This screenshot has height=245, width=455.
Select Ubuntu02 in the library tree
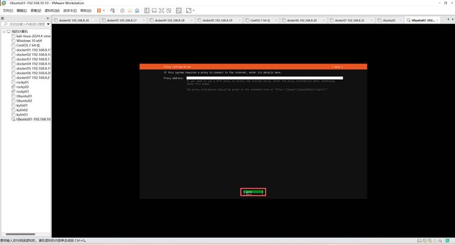tap(22, 101)
